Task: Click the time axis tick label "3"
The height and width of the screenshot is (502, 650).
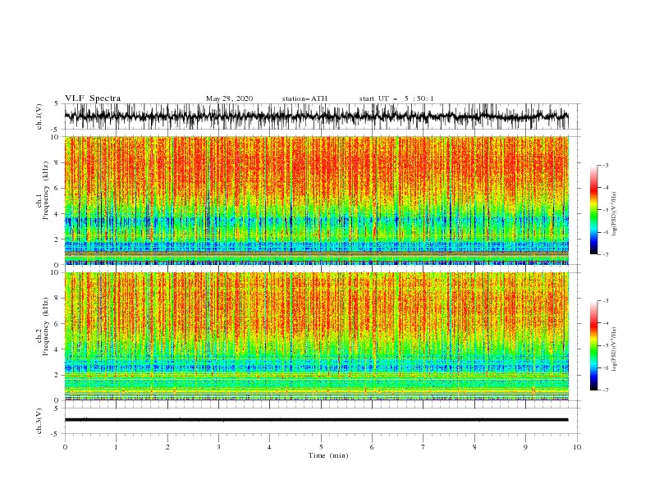Action: pyautogui.click(x=218, y=447)
